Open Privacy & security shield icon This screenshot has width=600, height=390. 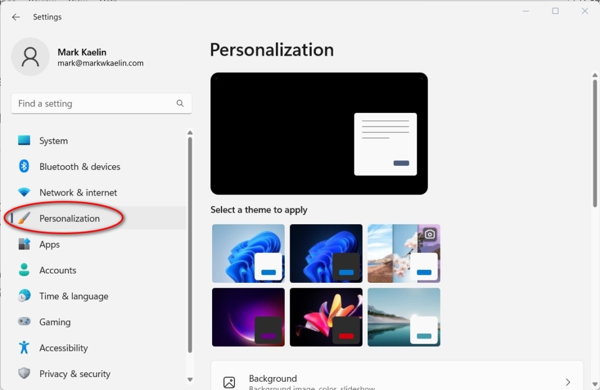click(x=23, y=373)
